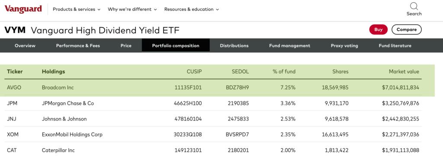This screenshot has height=156, width=443.
Task: Expand Why we're different dropdown
Action: (x=132, y=10)
